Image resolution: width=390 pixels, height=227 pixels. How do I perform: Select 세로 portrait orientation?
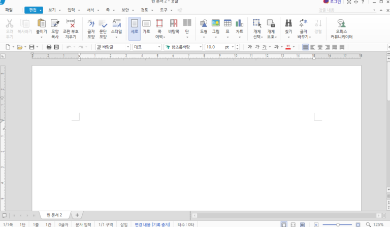click(x=134, y=28)
